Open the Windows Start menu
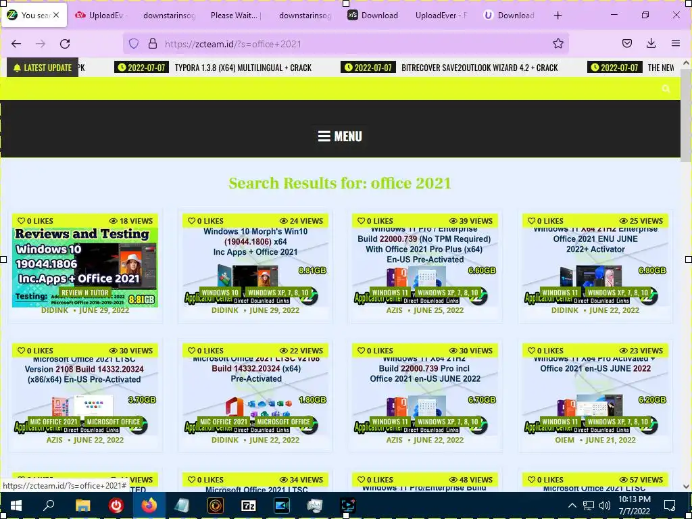The width and height of the screenshot is (692, 519). coord(16,505)
